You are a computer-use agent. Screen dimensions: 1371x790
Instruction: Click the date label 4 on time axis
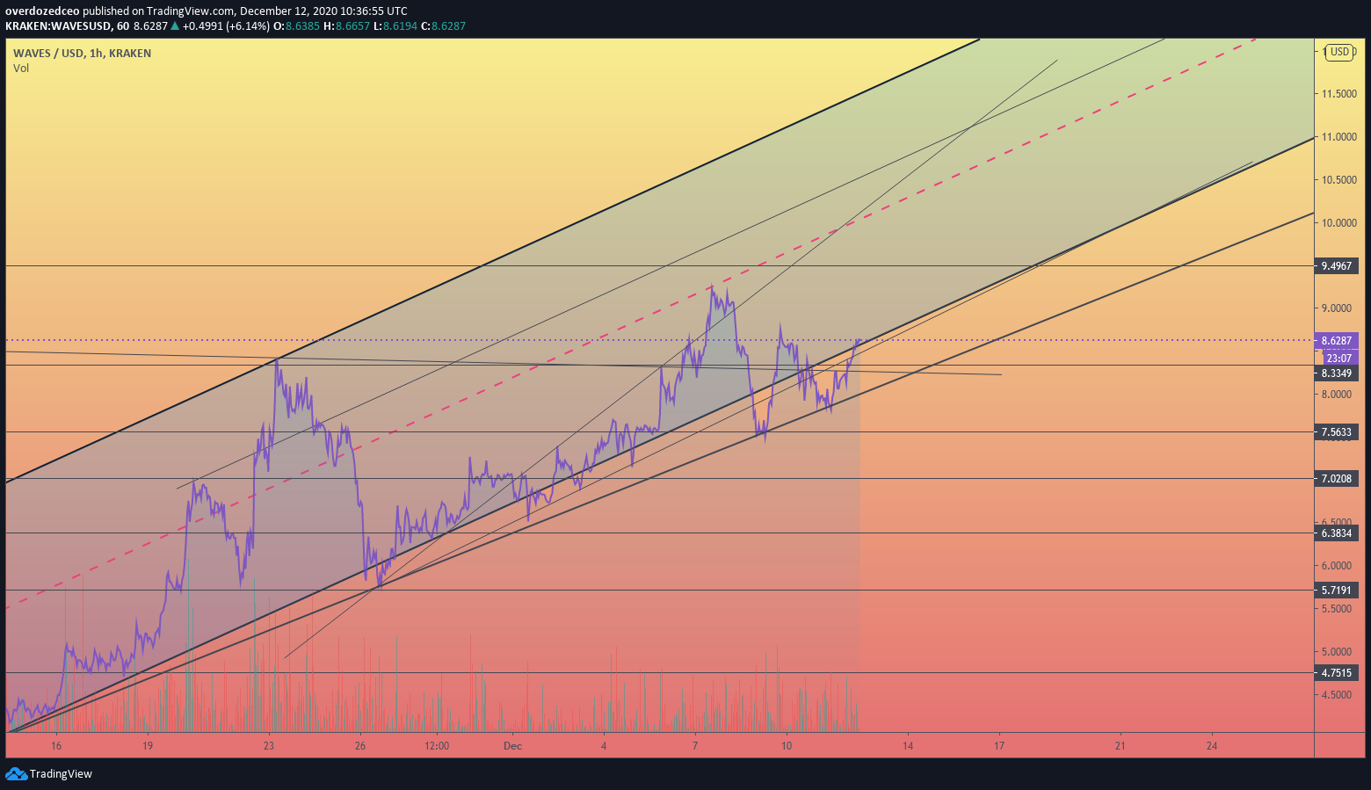pos(604,746)
